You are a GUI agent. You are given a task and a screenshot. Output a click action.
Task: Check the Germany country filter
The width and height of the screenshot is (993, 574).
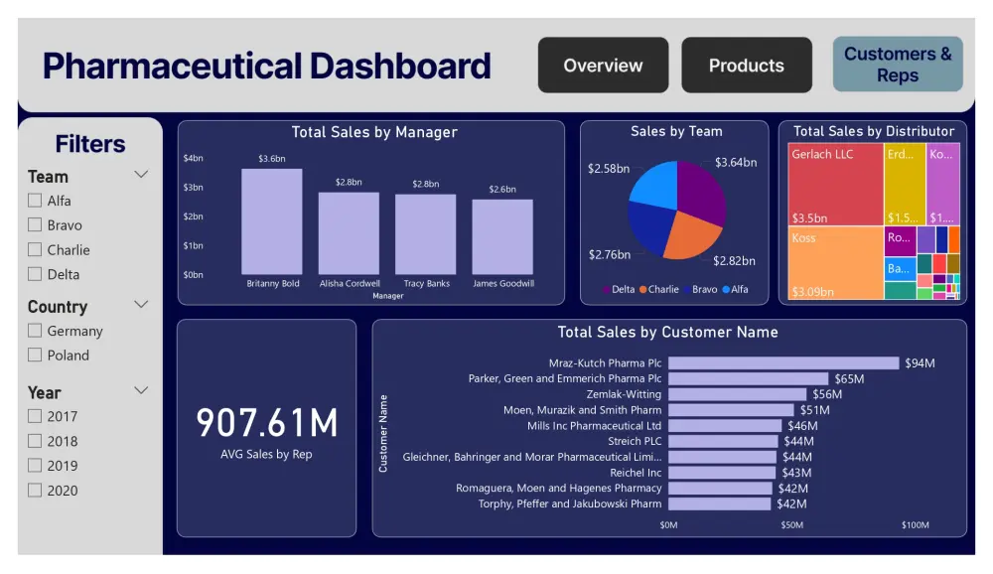point(35,330)
